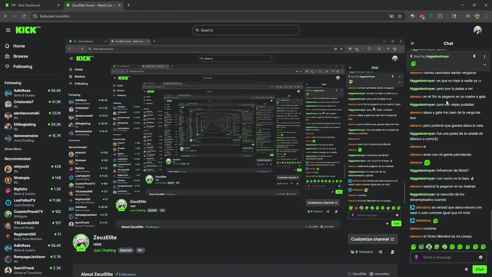The width and height of the screenshot is (492, 277).
Task: Go back in browser history
Action: click(6, 16)
